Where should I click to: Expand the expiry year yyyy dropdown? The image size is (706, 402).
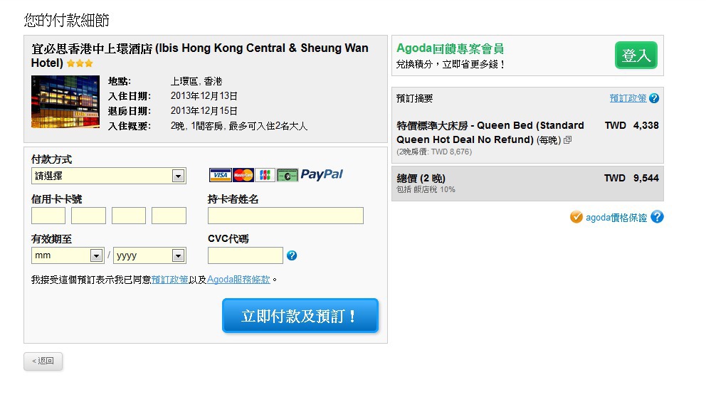click(149, 255)
